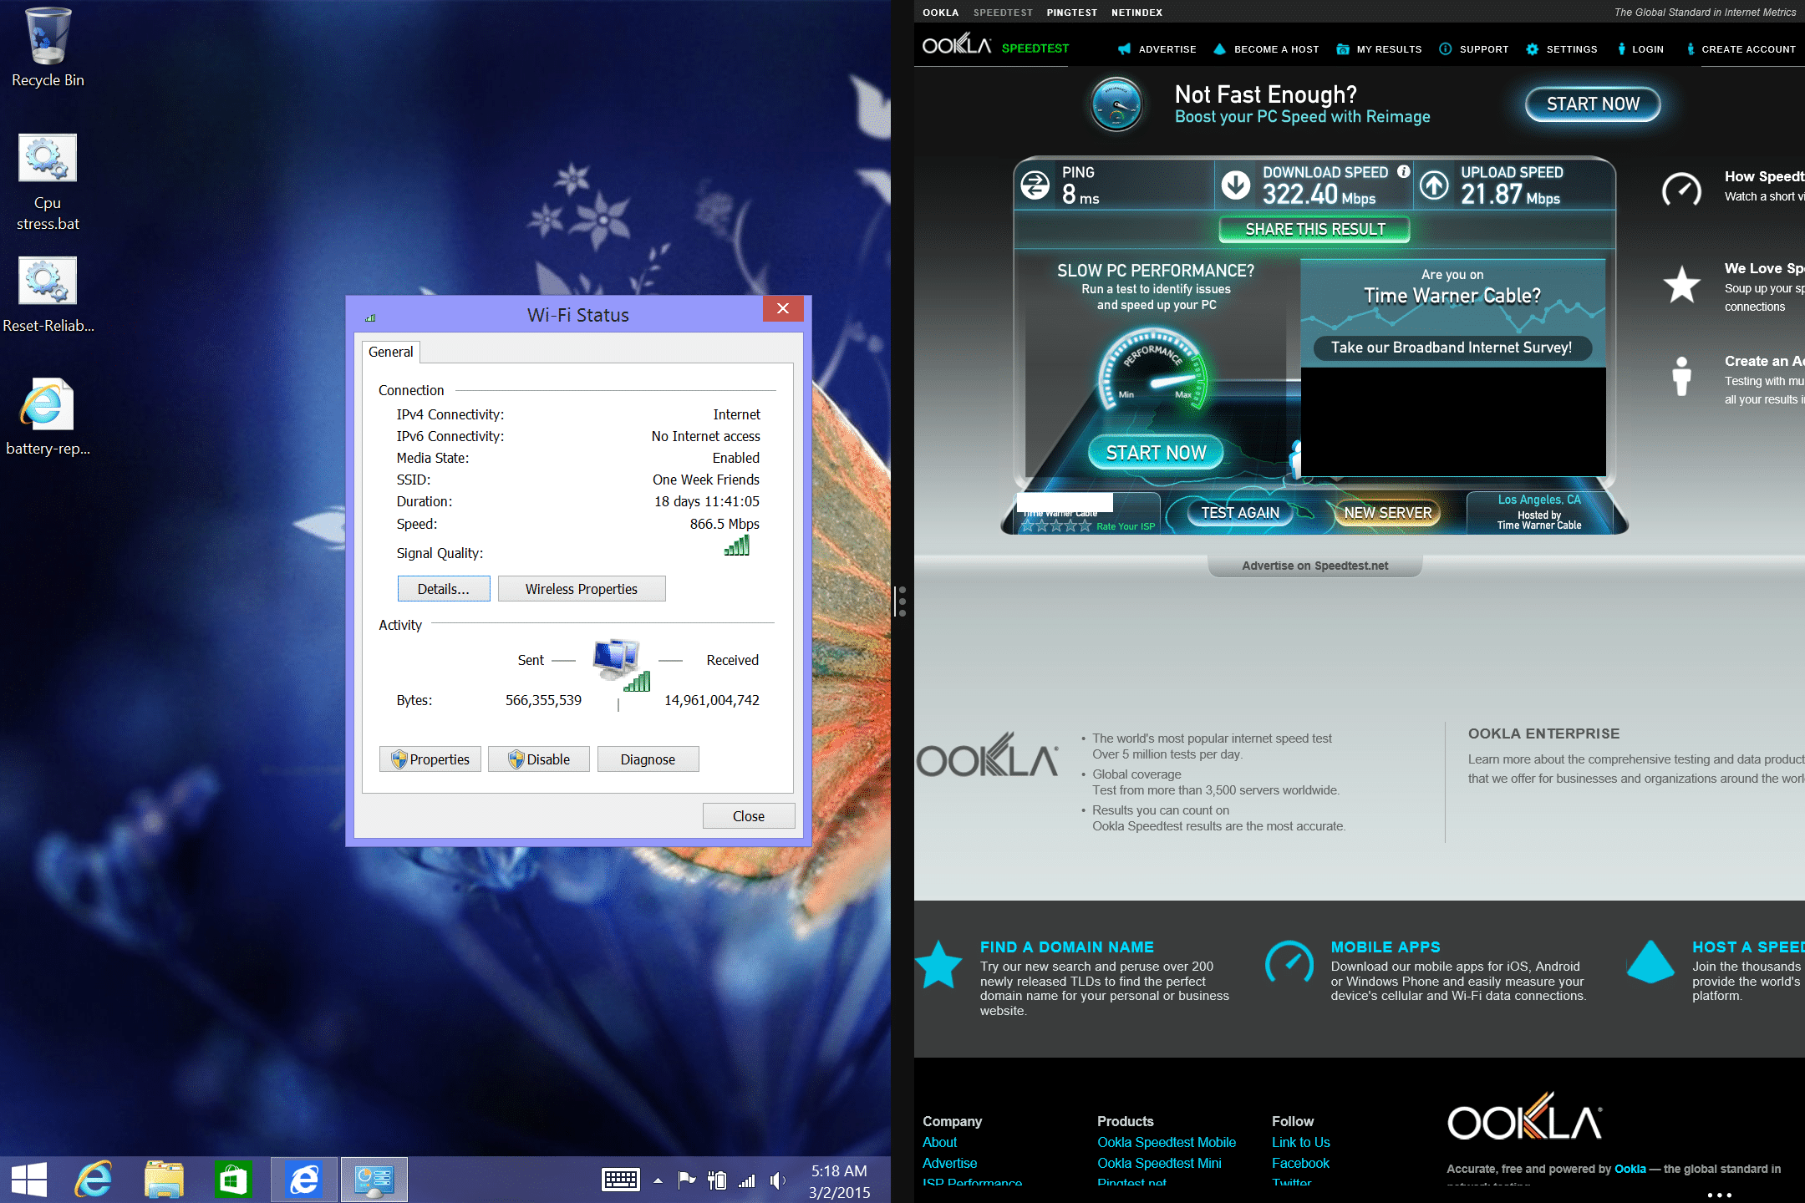1805x1203 pixels.
Task: Click the ping icon in the results
Action: tap(1035, 185)
